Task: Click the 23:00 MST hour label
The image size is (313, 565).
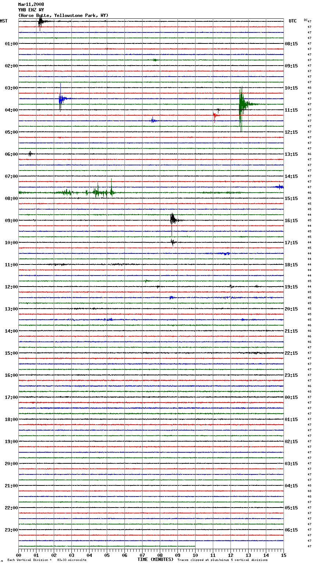Action: click(x=11, y=530)
